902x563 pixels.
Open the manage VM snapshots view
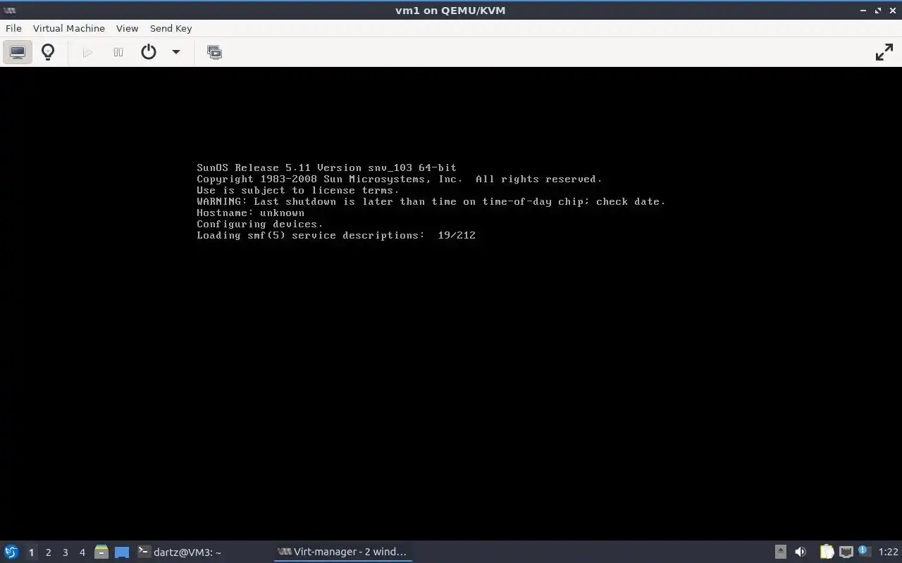(214, 52)
